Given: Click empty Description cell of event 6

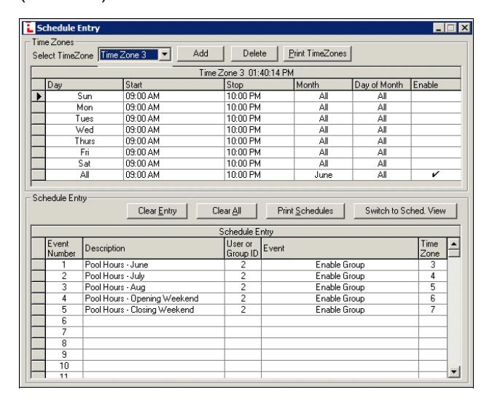Looking at the screenshot, I should 154,321.
